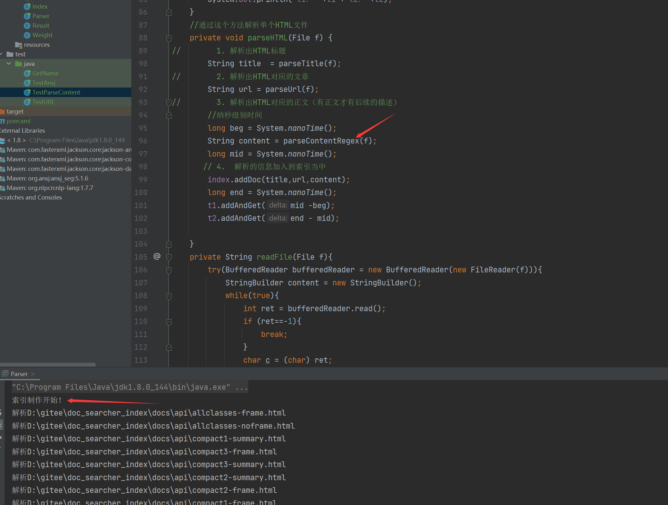Click the Index class icon

click(27, 6)
